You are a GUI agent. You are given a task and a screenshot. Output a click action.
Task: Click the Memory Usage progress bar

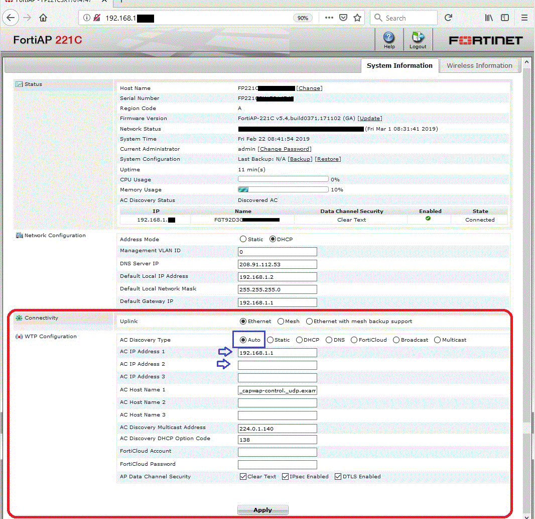click(283, 189)
